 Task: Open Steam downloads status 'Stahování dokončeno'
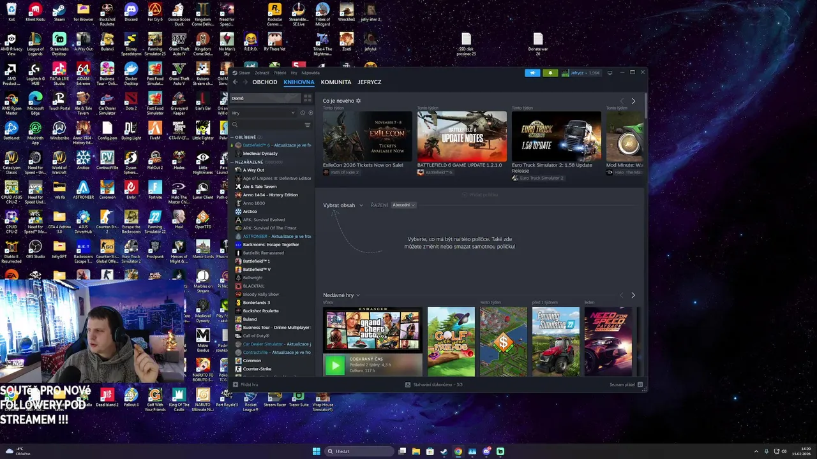point(434,384)
